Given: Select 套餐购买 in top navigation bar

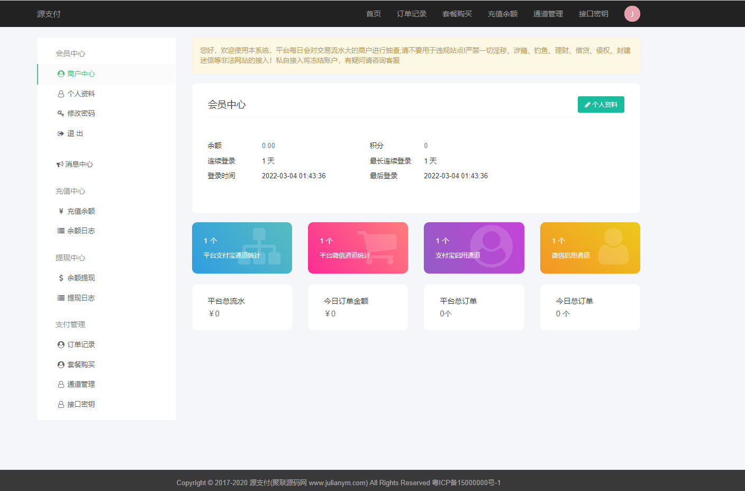Looking at the screenshot, I should pyautogui.click(x=457, y=14).
